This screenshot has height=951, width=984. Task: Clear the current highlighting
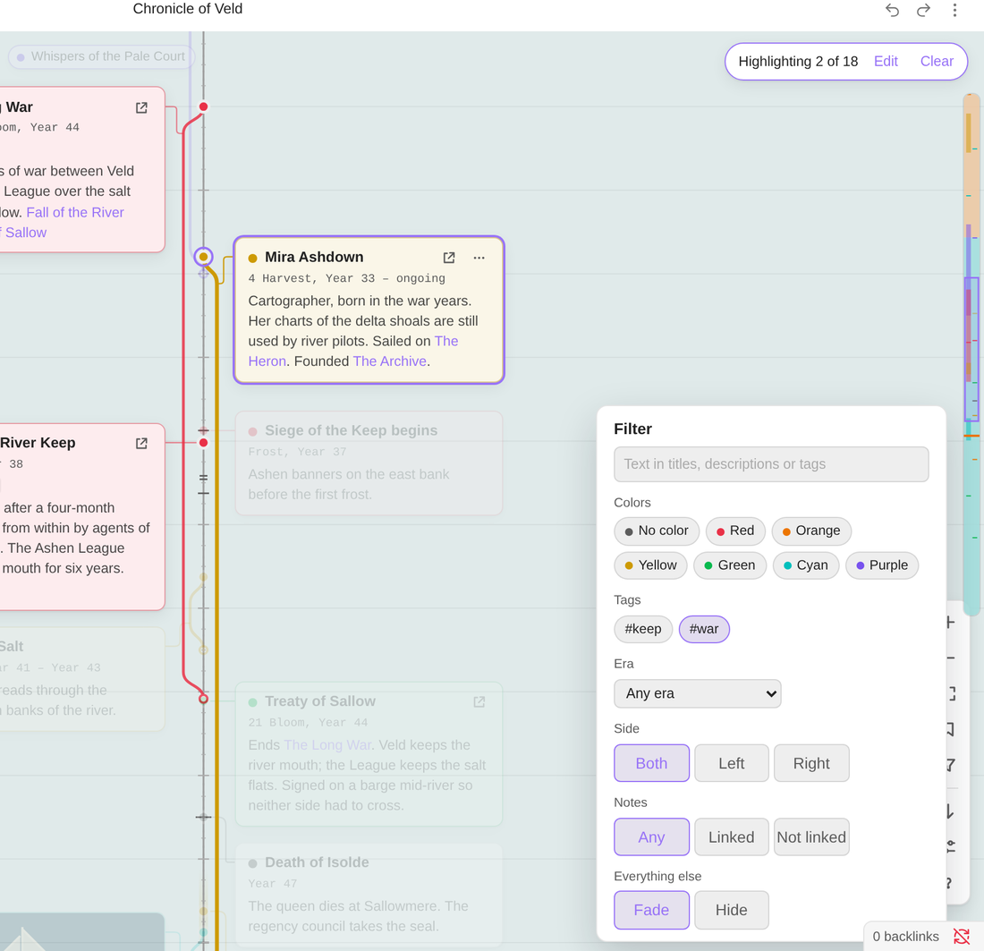click(937, 62)
